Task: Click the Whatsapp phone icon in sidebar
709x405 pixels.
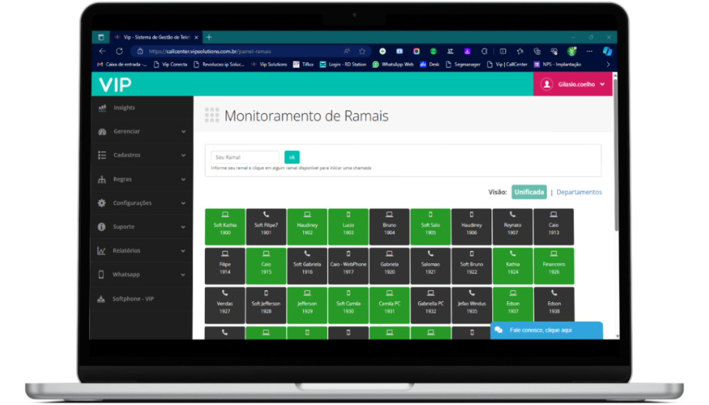Action: 102,275
